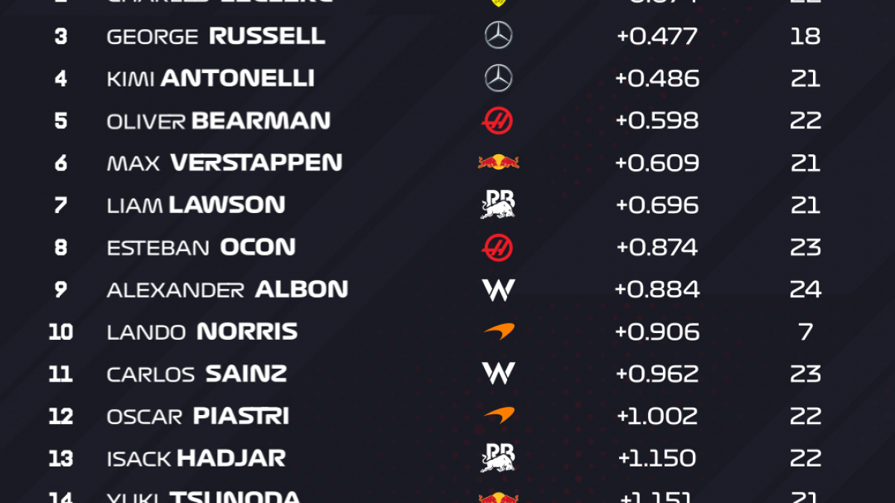The image size is (895, 503).
Task: Click the Williams logo next to Alexander Albon
Action: pyautogui.click(x=498, y=289)
